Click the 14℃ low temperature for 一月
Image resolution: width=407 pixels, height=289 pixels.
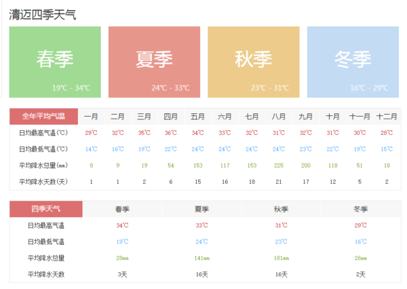tap(91, 149)
